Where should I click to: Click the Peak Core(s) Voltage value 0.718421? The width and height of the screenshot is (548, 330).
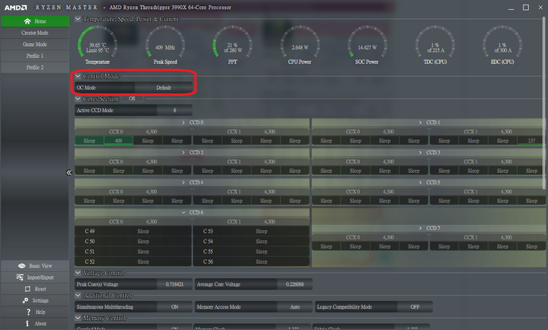(175, 284)
